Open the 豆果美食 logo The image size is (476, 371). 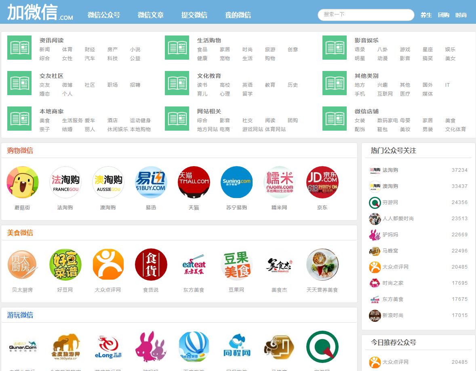pyautogui.click(x=236, y=265)
